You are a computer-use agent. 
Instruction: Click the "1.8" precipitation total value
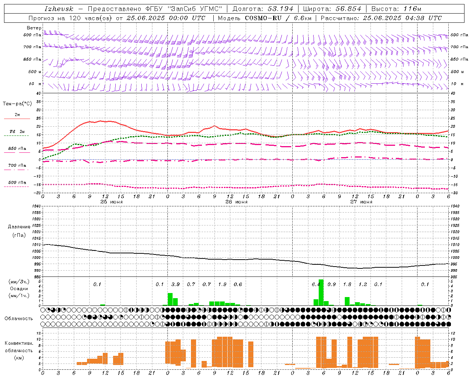point(347,285)
